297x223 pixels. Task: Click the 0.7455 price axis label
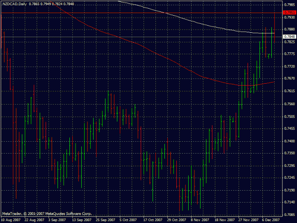coord(289,129)
